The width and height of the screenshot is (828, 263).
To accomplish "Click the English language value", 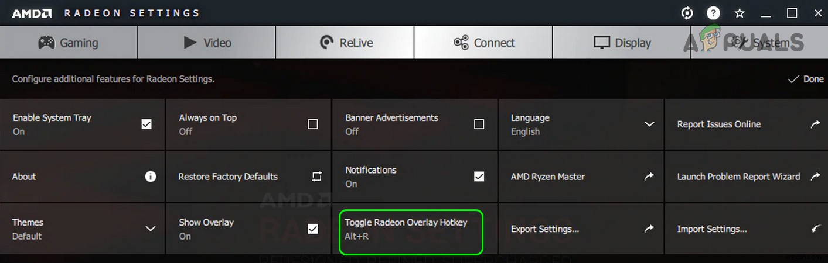I will tap(525, 131).
